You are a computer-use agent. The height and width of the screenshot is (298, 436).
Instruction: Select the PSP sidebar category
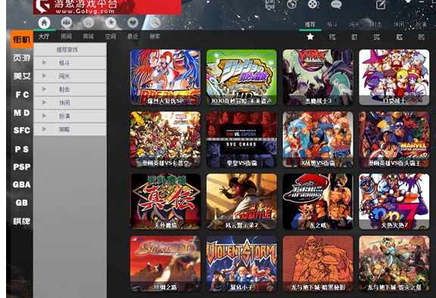22,166
